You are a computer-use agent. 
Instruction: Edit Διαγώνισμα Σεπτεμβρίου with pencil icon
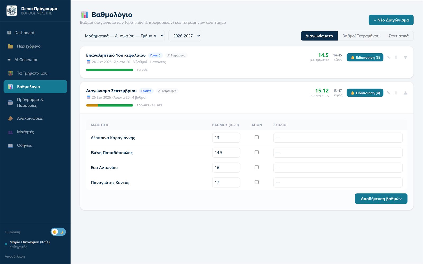click(x=388, y=93)
